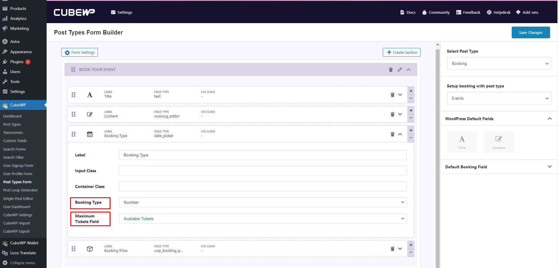Increase width of Booking Type field with plus

coord(411,130)
